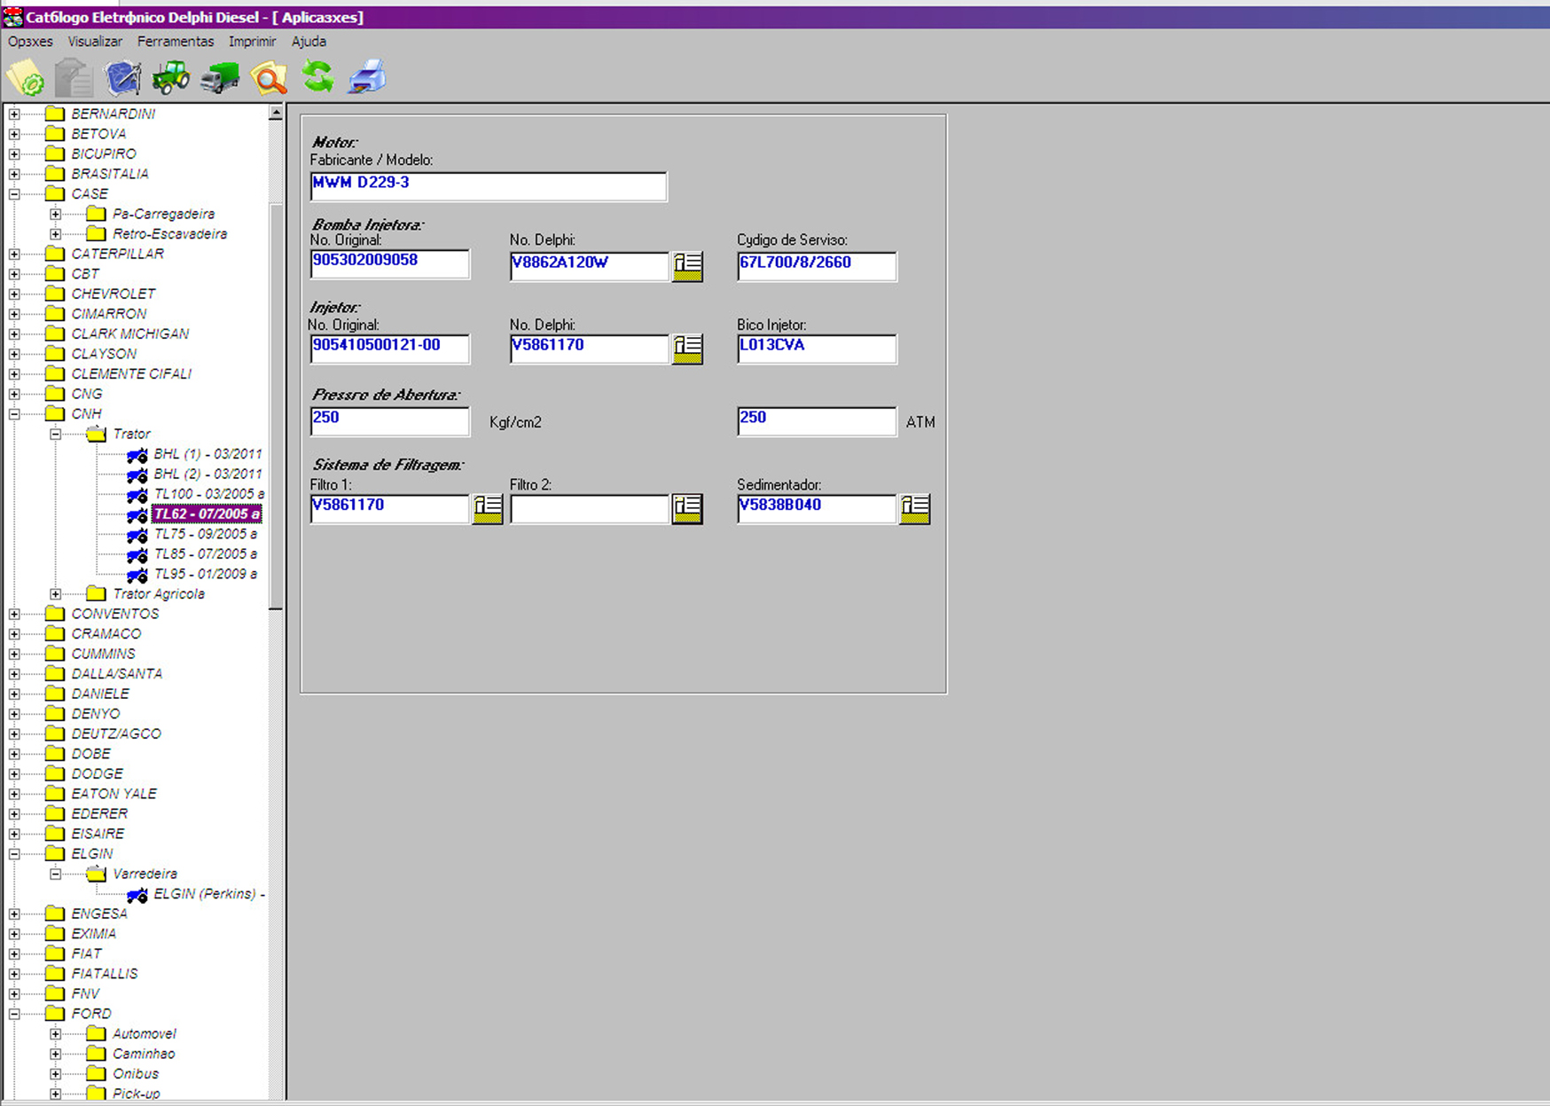Open the Visualizar menu
The width and height of the screenshot is (1550, 1106).
click(x=95, y=42)
